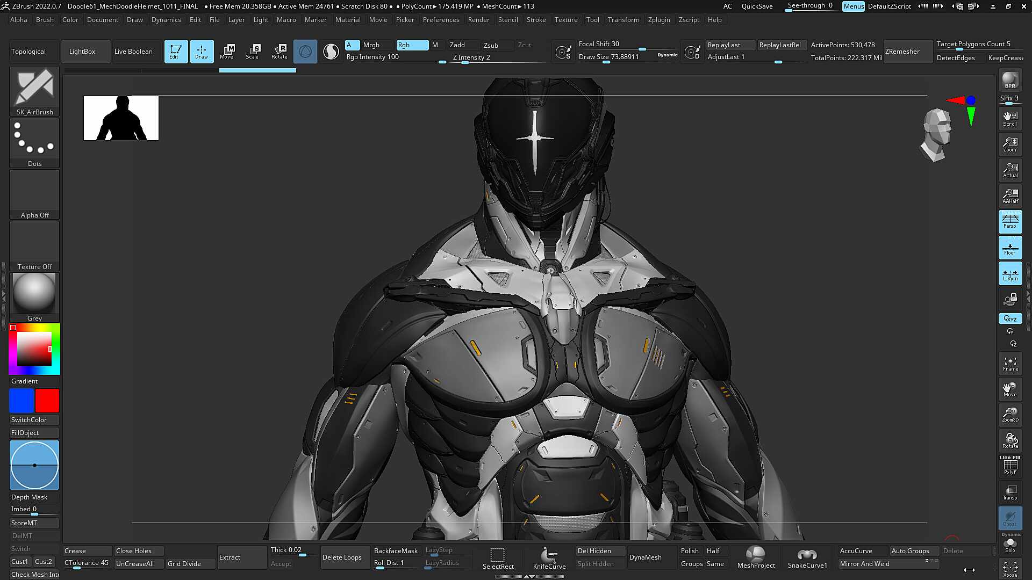Activate the Scale tool icon
The width and height of the screenshot is (1032, 580).
(x=253, y=52)
